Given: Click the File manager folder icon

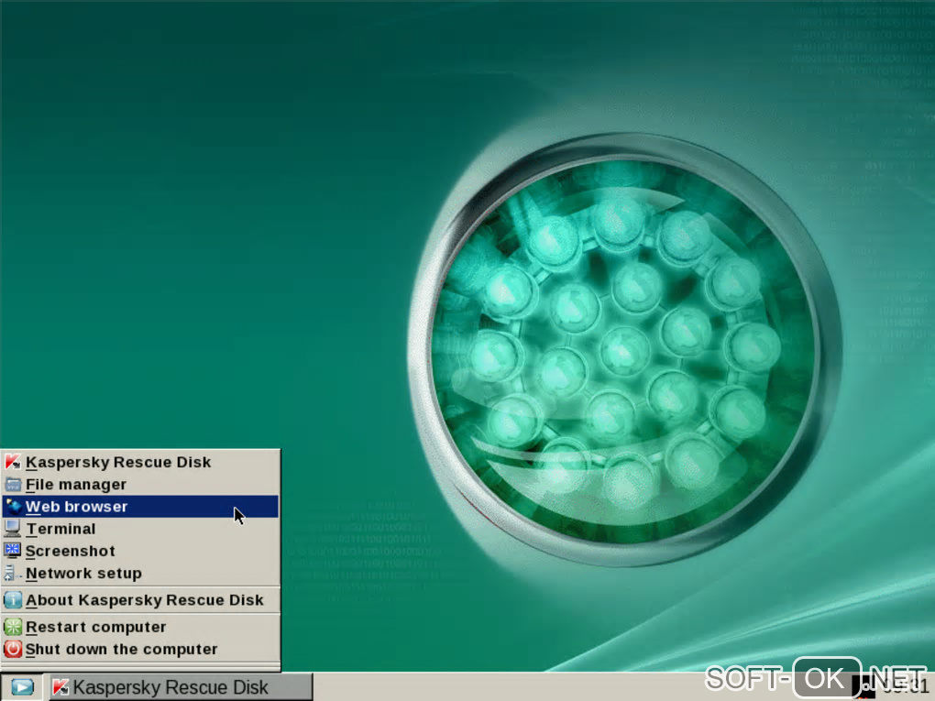Looking at the screenshot, I should [13, 484].
